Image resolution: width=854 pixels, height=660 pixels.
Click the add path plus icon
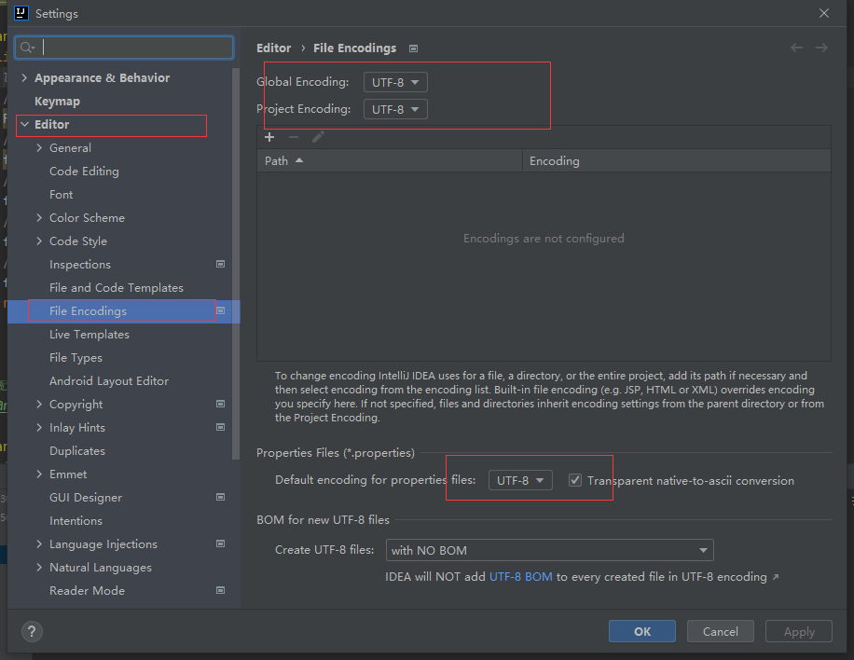tap(269, 137)
